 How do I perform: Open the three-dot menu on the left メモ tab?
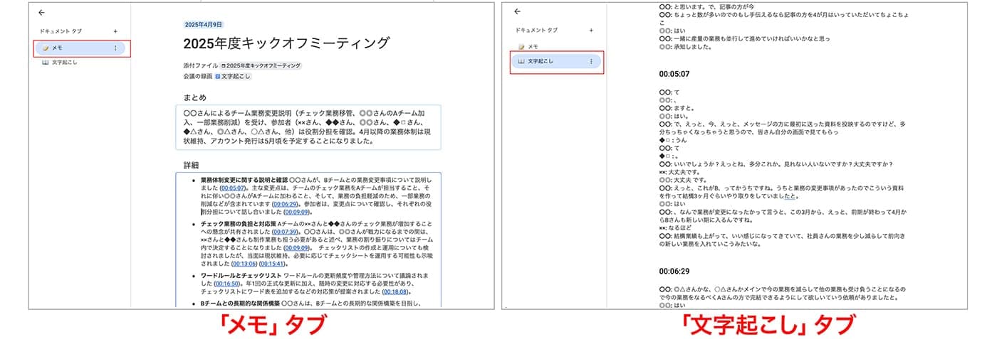click(115, 48)
